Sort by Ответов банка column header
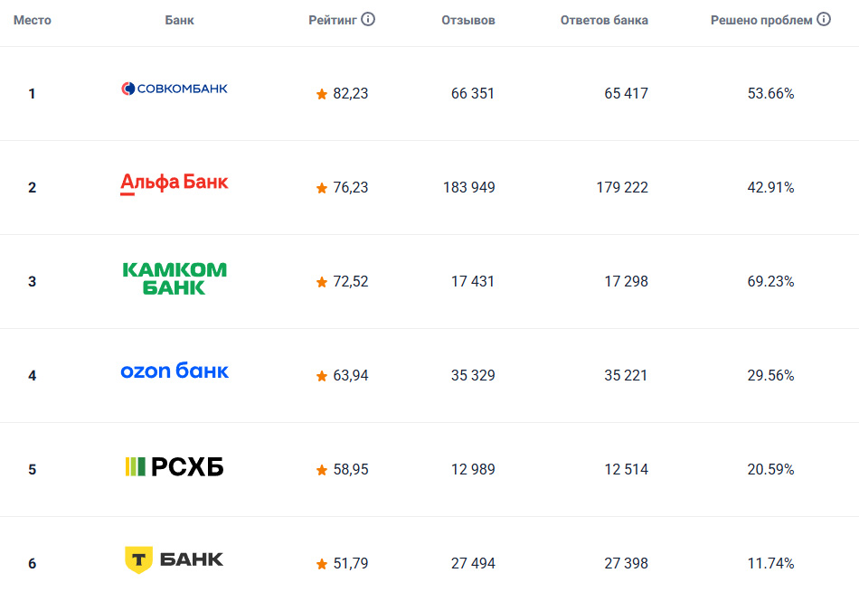Screen dimensions: 859x601 pyautogui.click(x=604, y=21)
